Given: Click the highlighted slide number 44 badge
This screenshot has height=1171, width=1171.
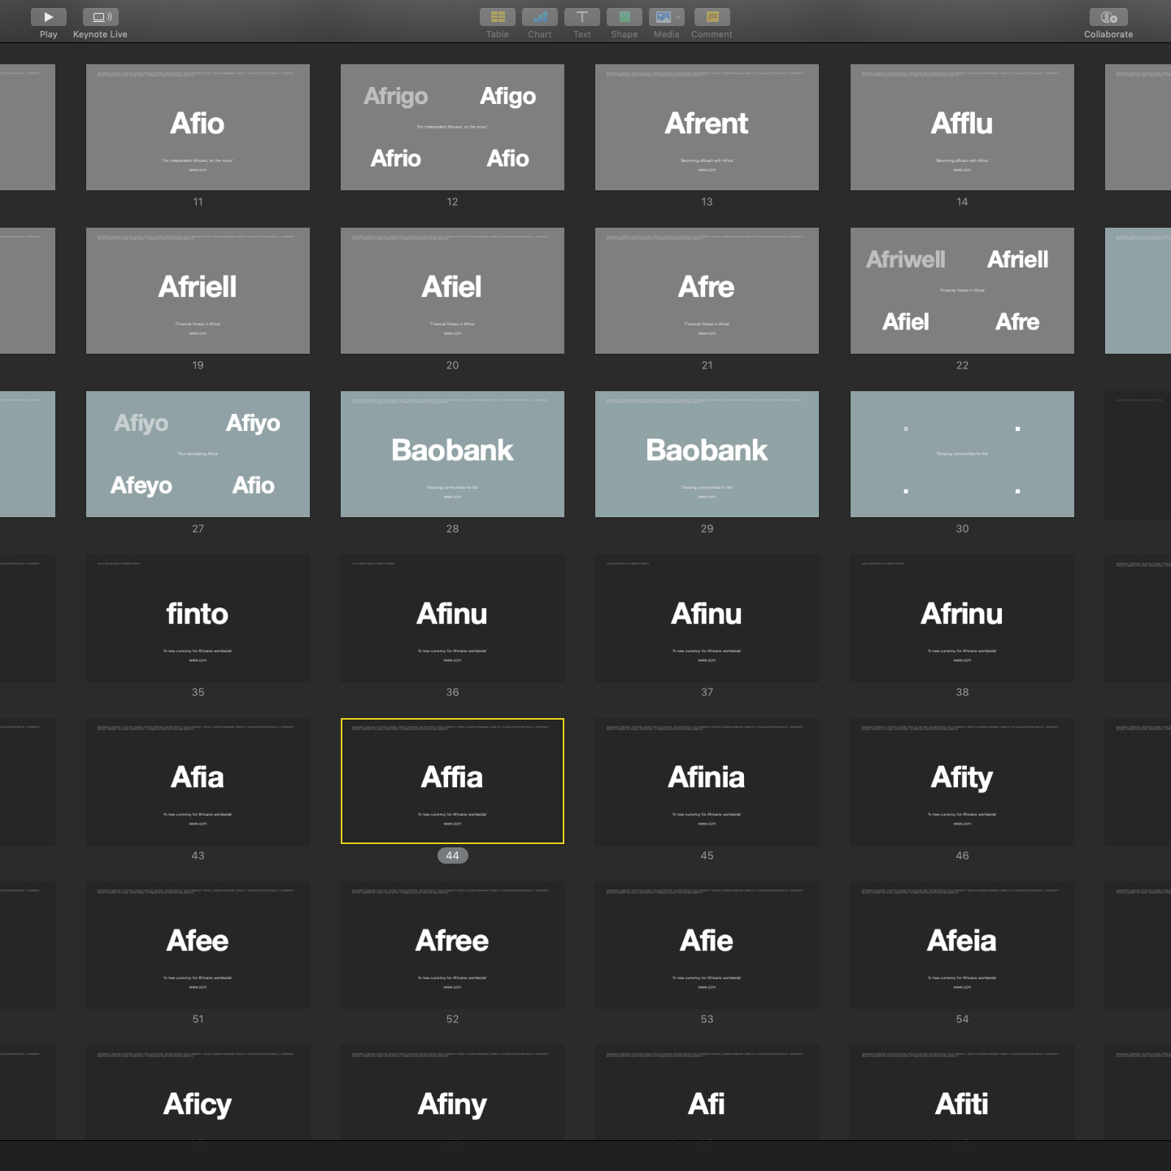Looking at the screenshot, I should tap(452, 855).
